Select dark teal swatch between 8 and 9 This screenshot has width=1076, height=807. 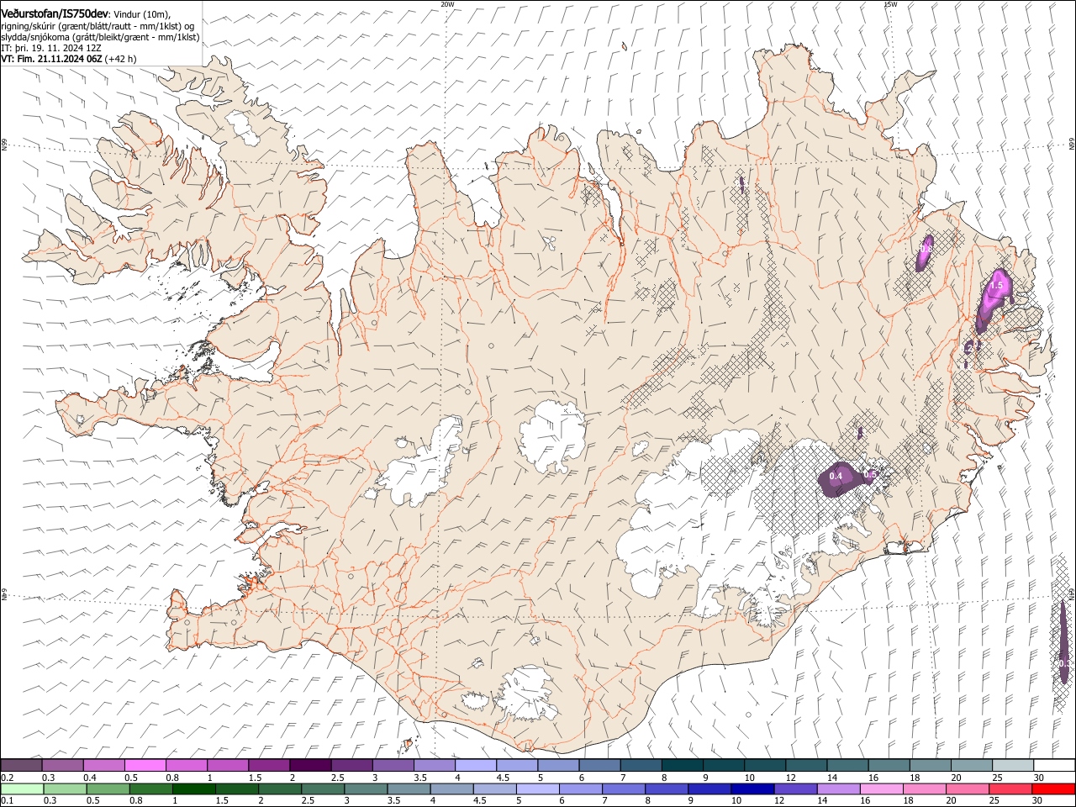point(682,765)
